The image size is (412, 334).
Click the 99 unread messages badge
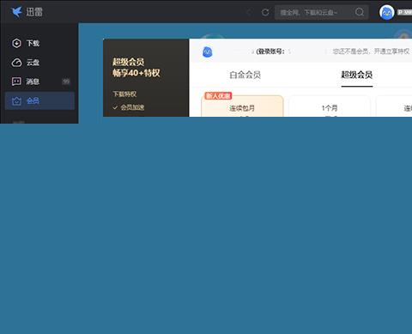[x=66, y=82]
